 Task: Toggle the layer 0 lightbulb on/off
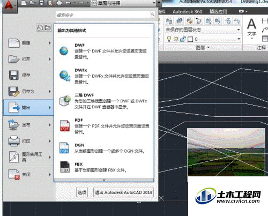tap(169, 39)
